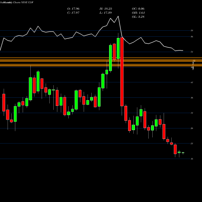Click the tallest red candlestick on the chart
The width and height of the screenshot is (202, 202).
coord(122,72)
